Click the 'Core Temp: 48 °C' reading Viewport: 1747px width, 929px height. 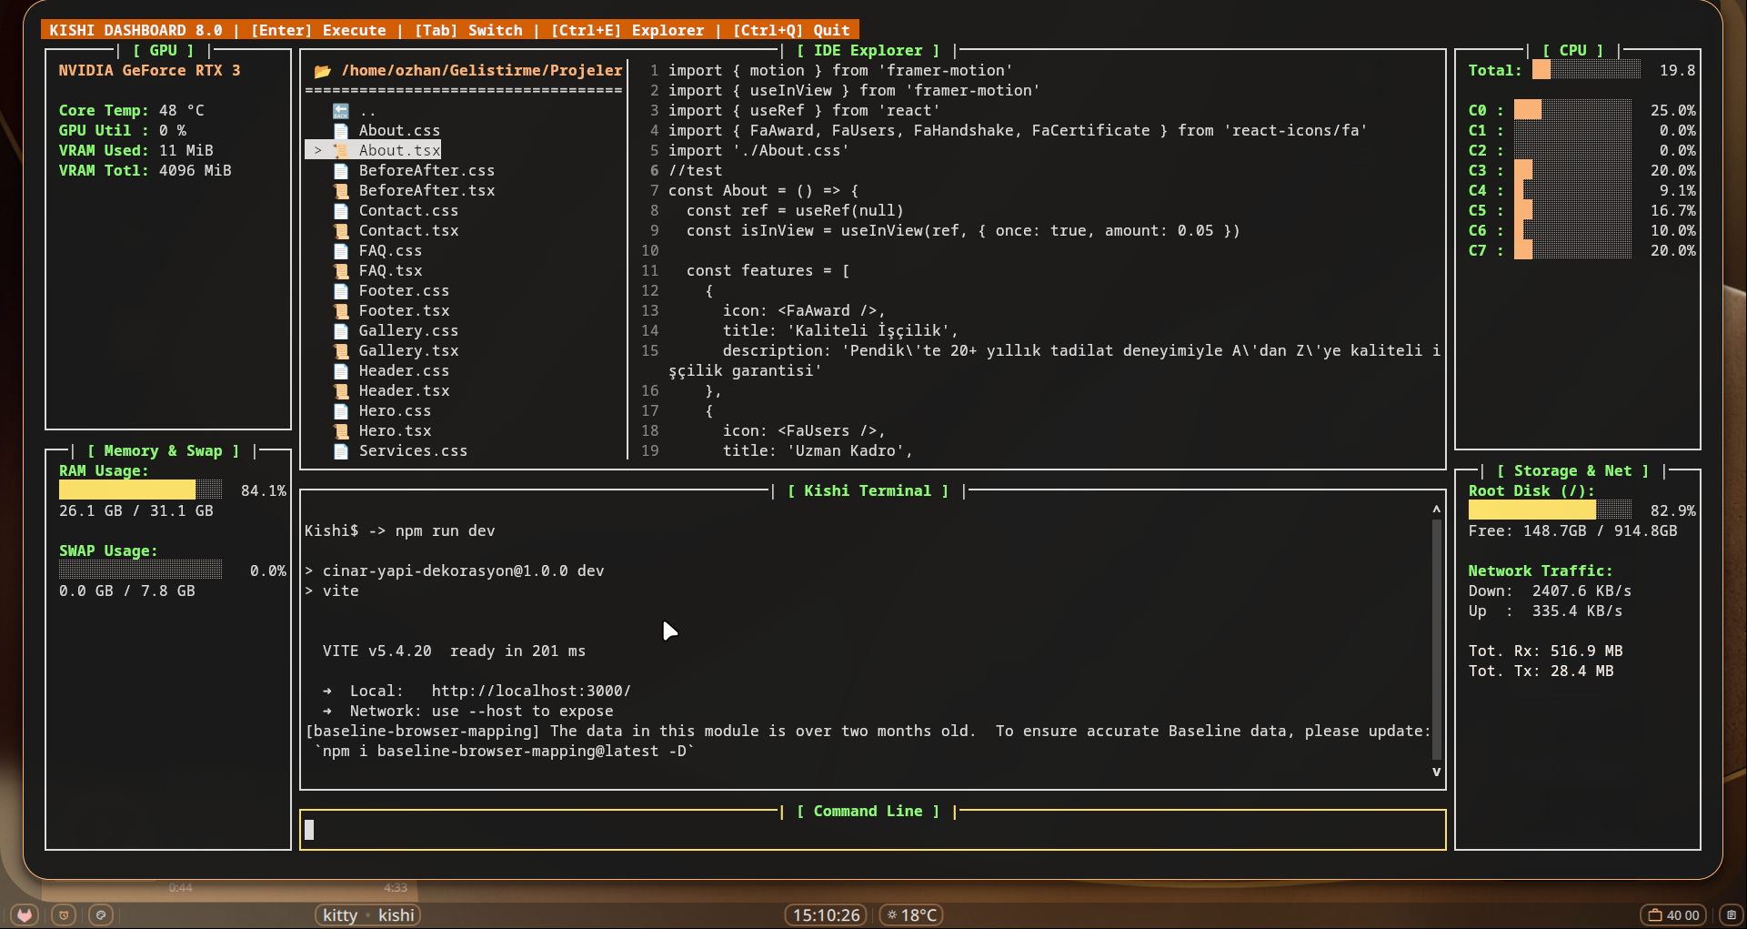132,111
